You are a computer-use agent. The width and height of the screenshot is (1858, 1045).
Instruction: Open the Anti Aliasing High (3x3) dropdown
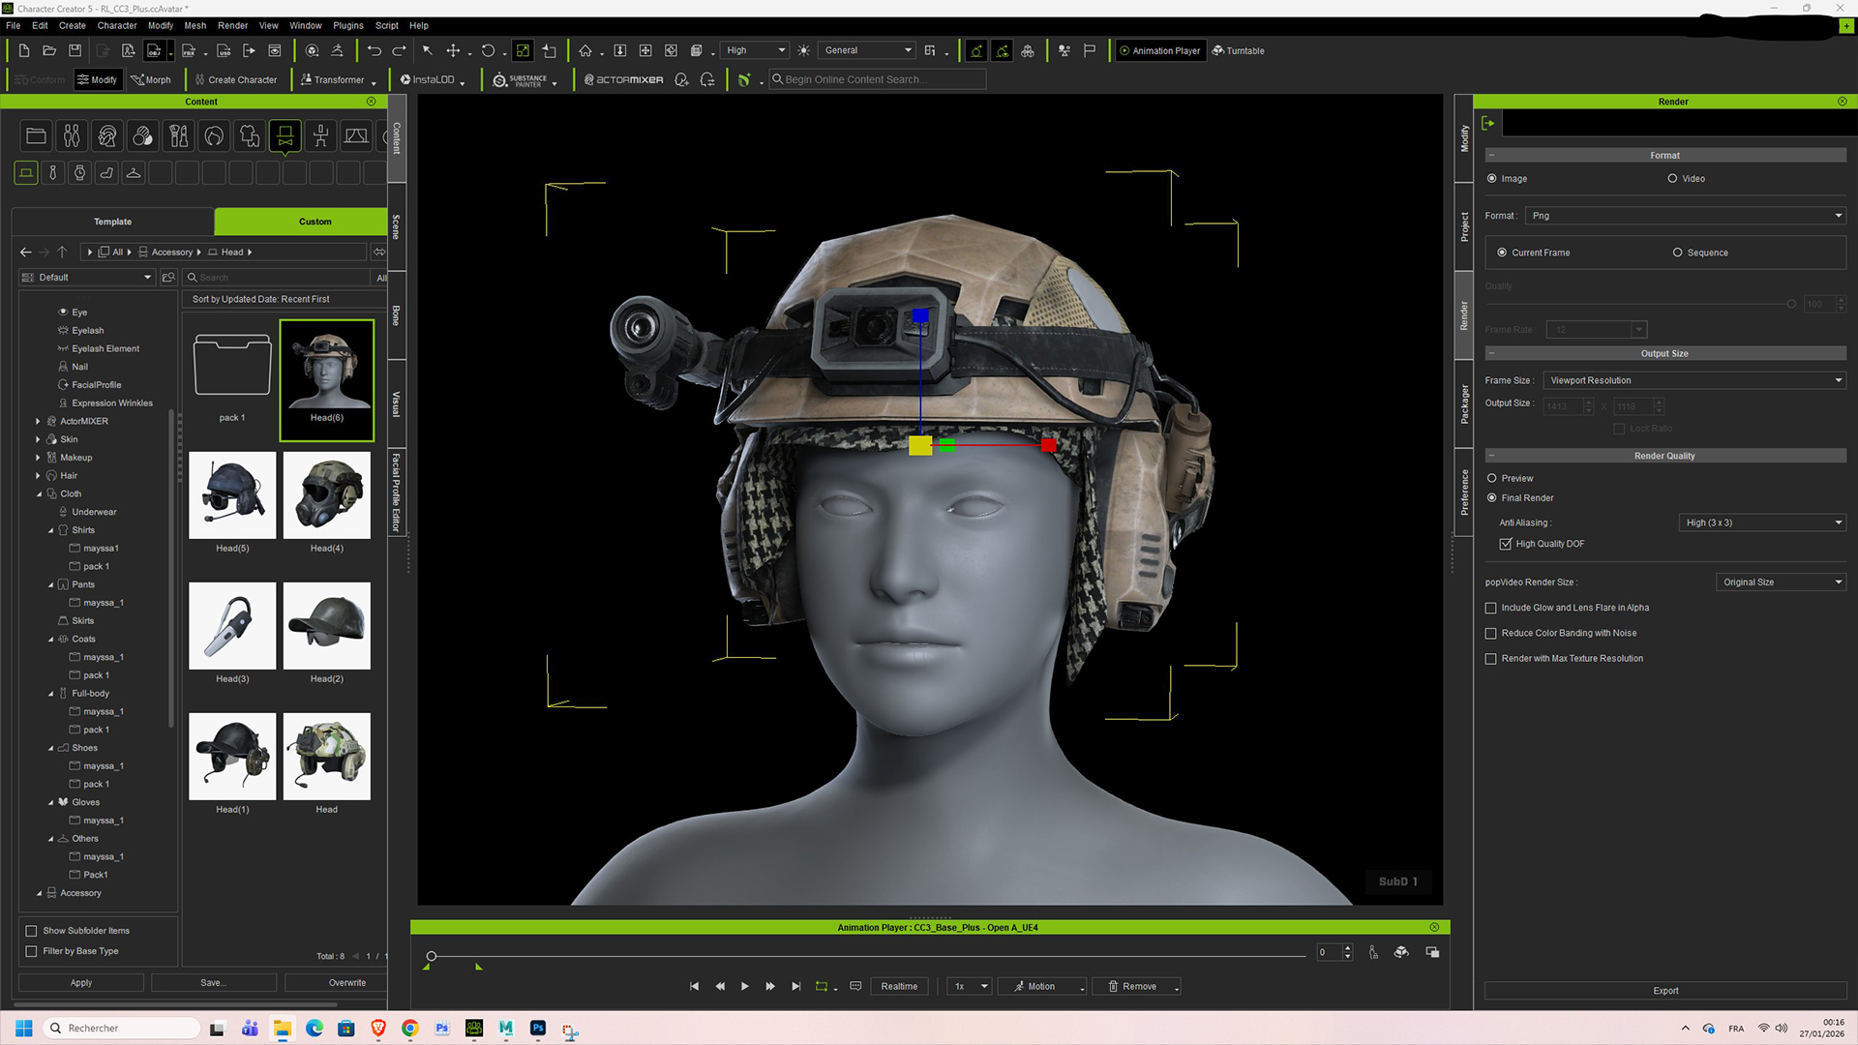(x=1762, y=522)
